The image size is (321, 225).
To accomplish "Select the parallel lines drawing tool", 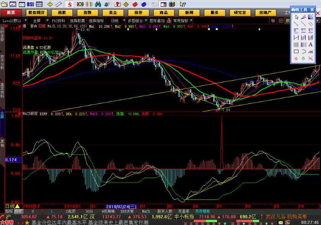I will (x=311, y=24).
